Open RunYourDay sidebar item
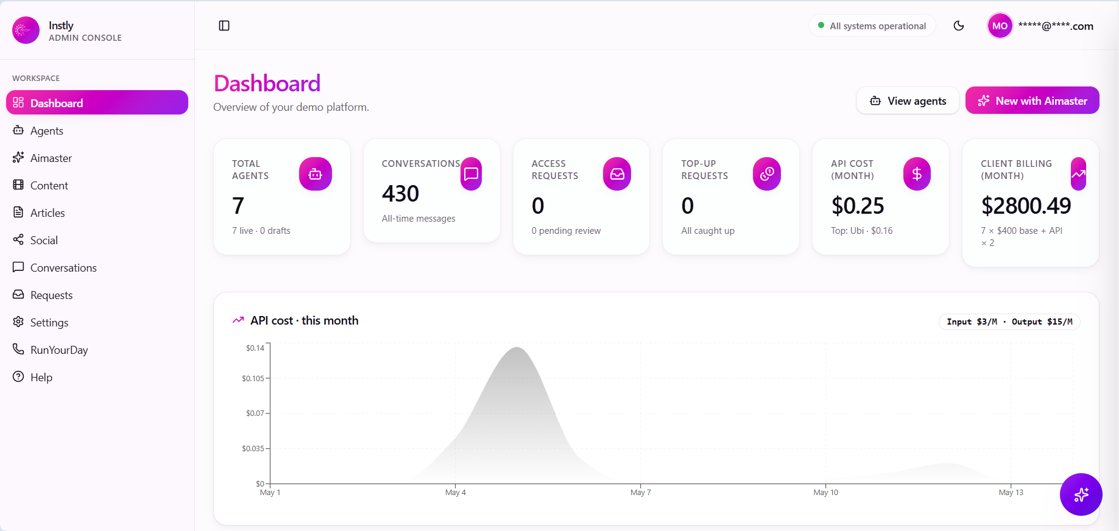The image size is (1119, 531). click(x=97, y=350)
